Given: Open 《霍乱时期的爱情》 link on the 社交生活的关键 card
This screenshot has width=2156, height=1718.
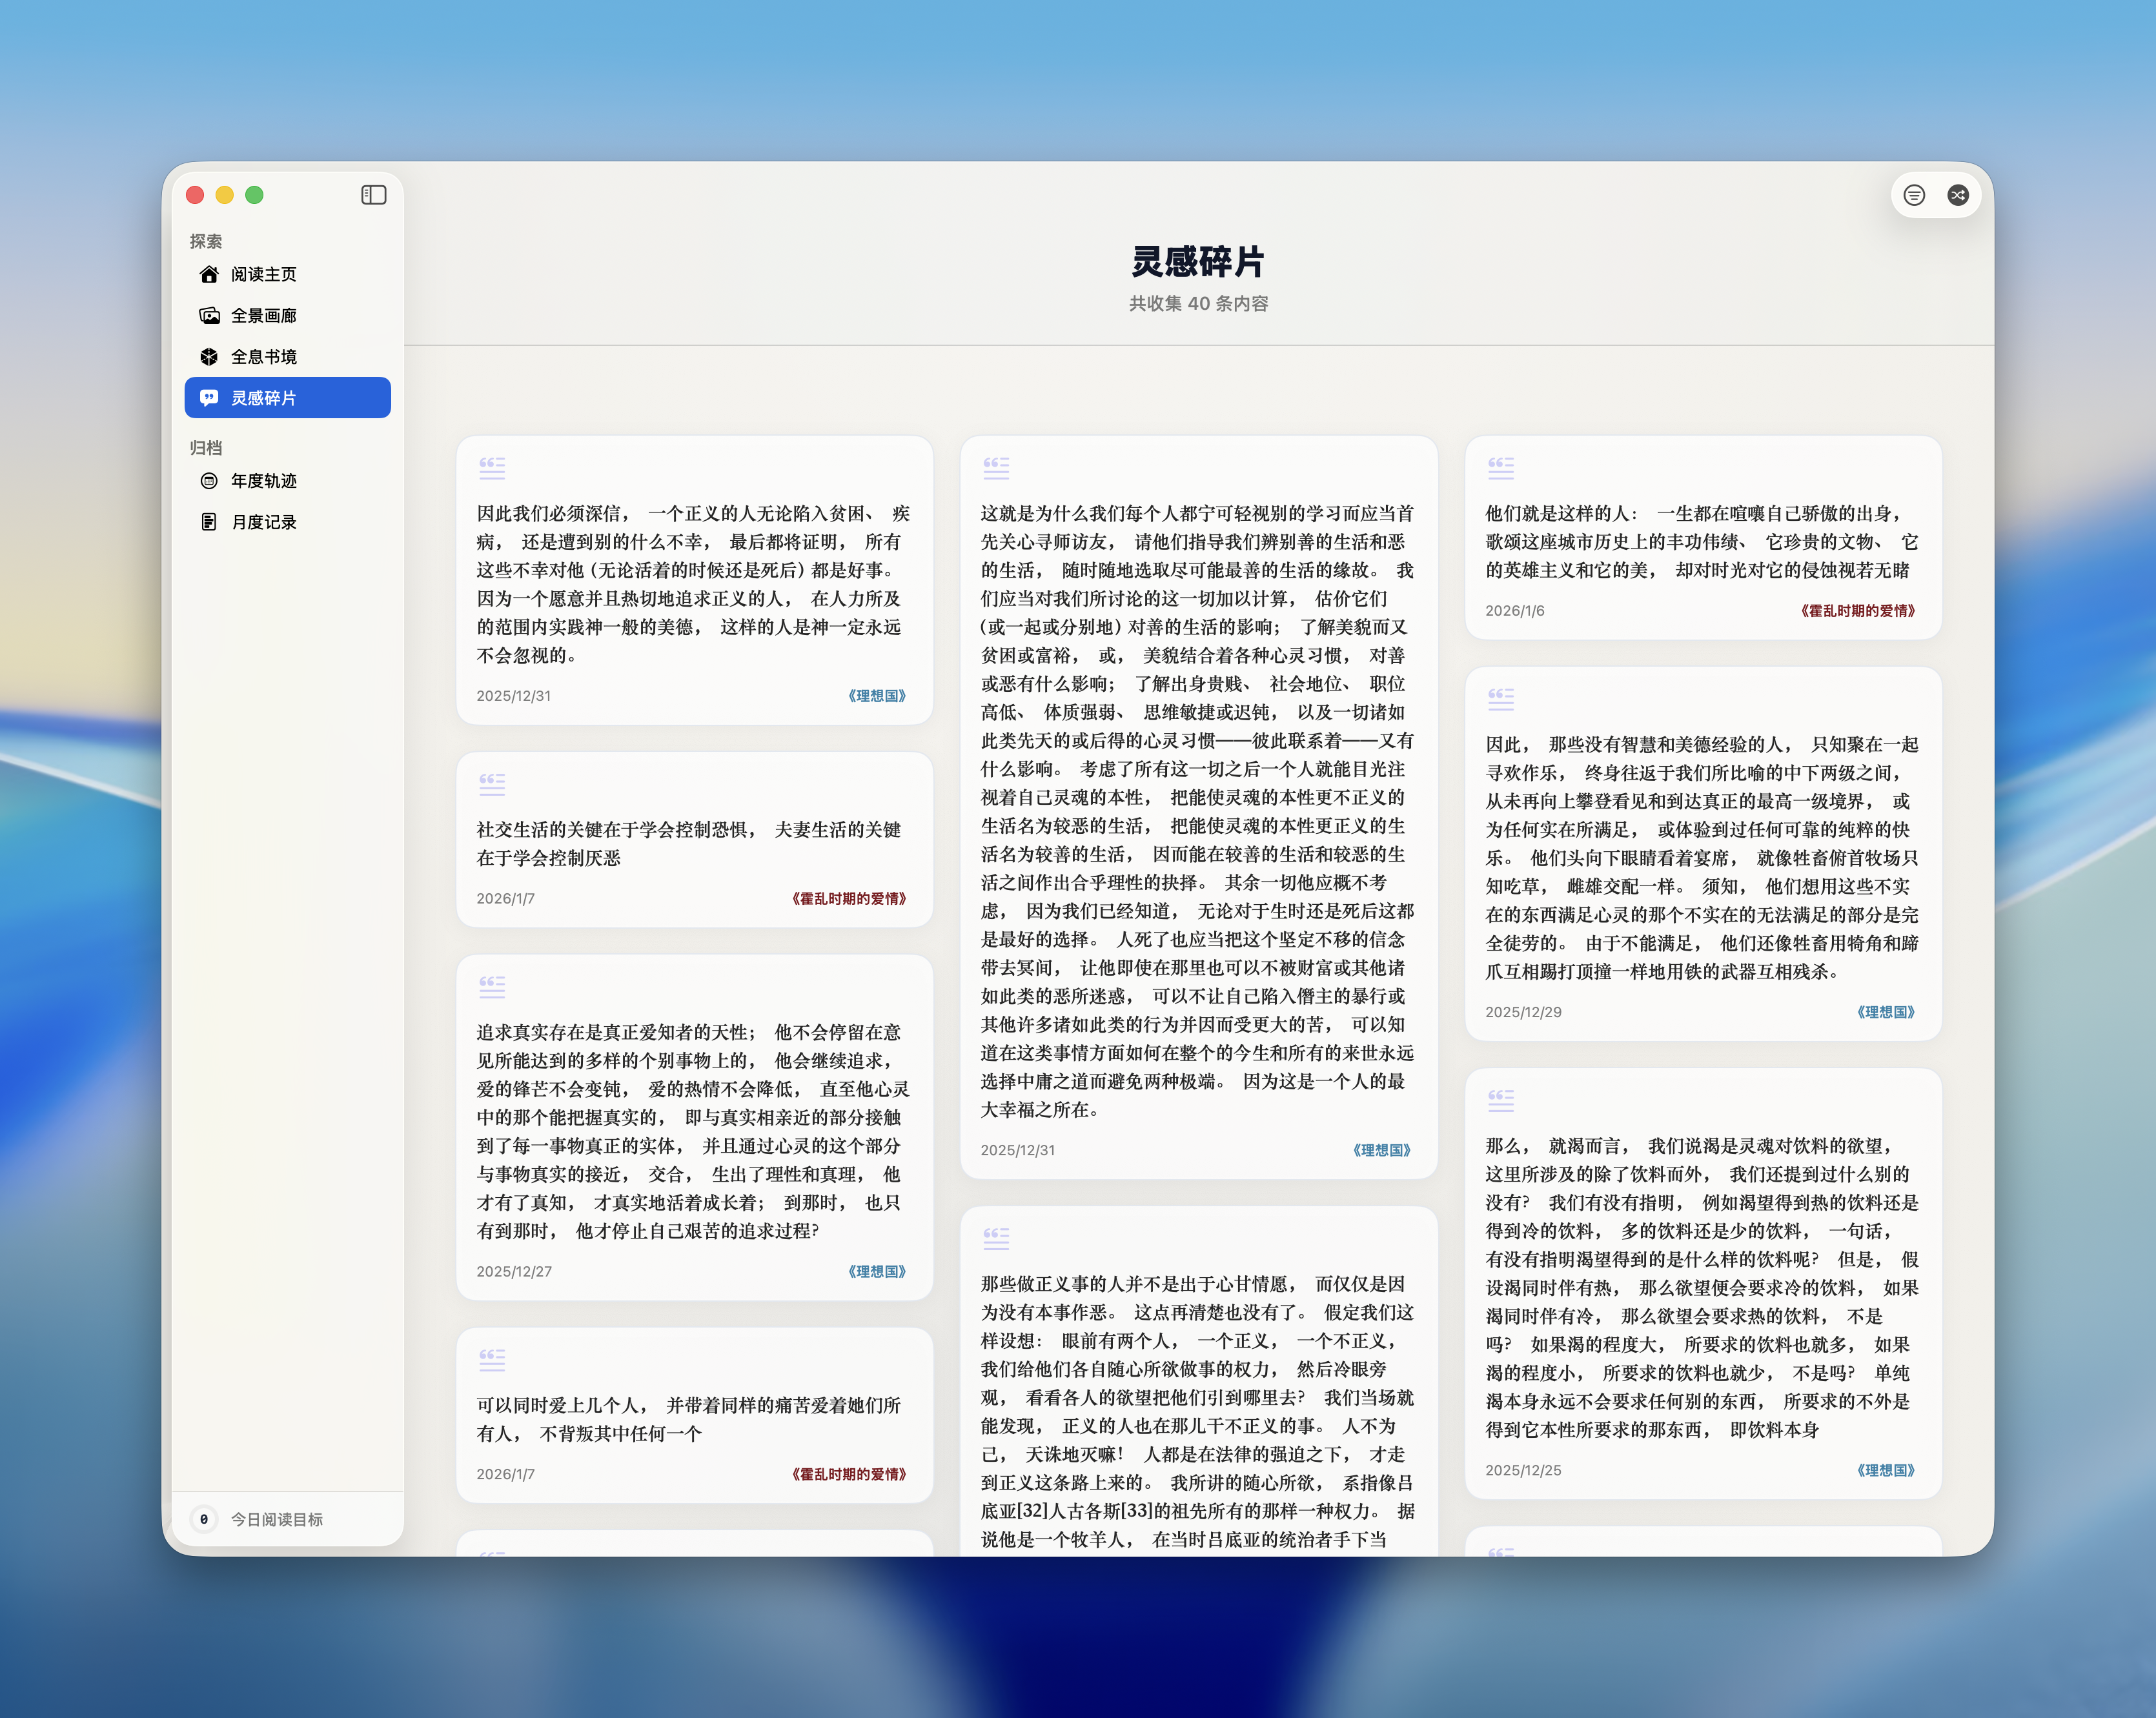Looking at the screenshot, I should (849, 899).
